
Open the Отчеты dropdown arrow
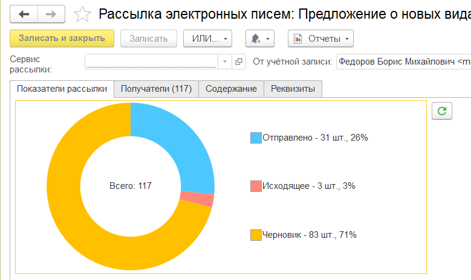click(347, 39)
